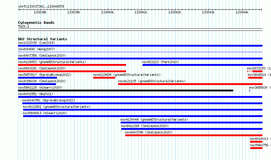Click the nsv5904913 (Almarri2020) label

point(45,113)
